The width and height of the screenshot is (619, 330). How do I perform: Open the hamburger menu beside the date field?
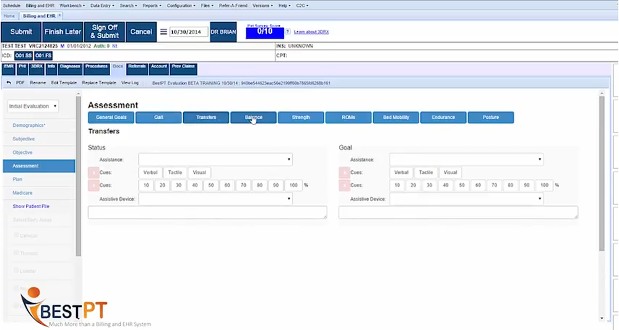(163, 32)
